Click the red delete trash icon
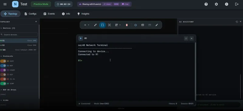This screenshot has width=243, height=111. [127, 25]
